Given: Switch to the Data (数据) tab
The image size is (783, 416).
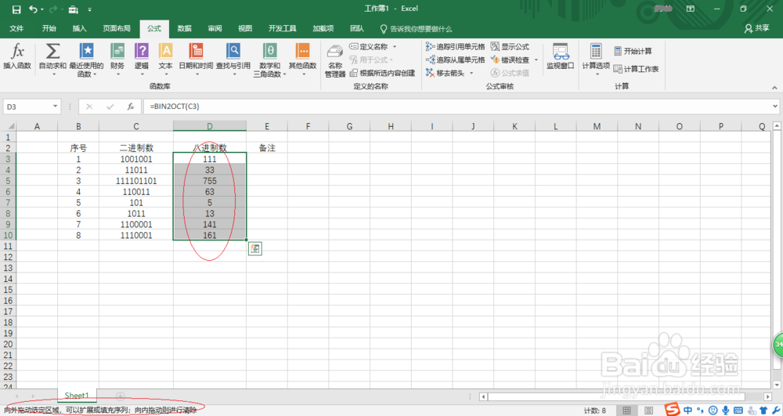Looking at the screenshot, I should coord(184,28).
